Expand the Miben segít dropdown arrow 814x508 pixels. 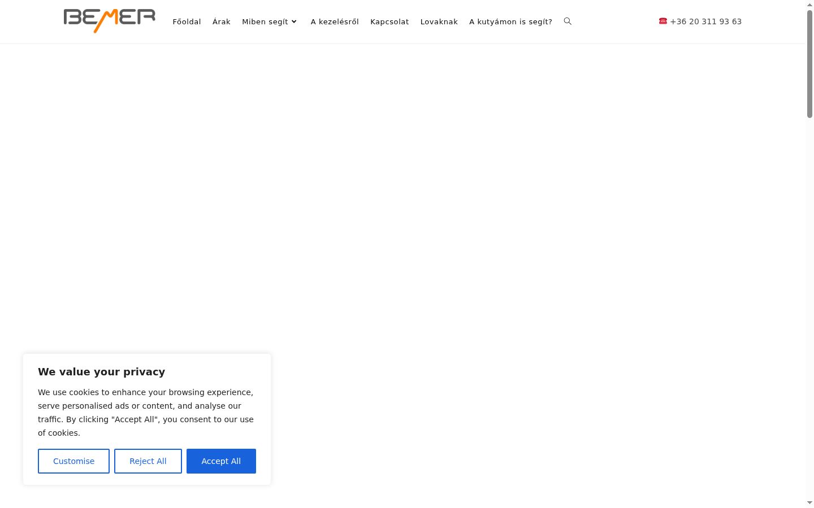point(294,22)
